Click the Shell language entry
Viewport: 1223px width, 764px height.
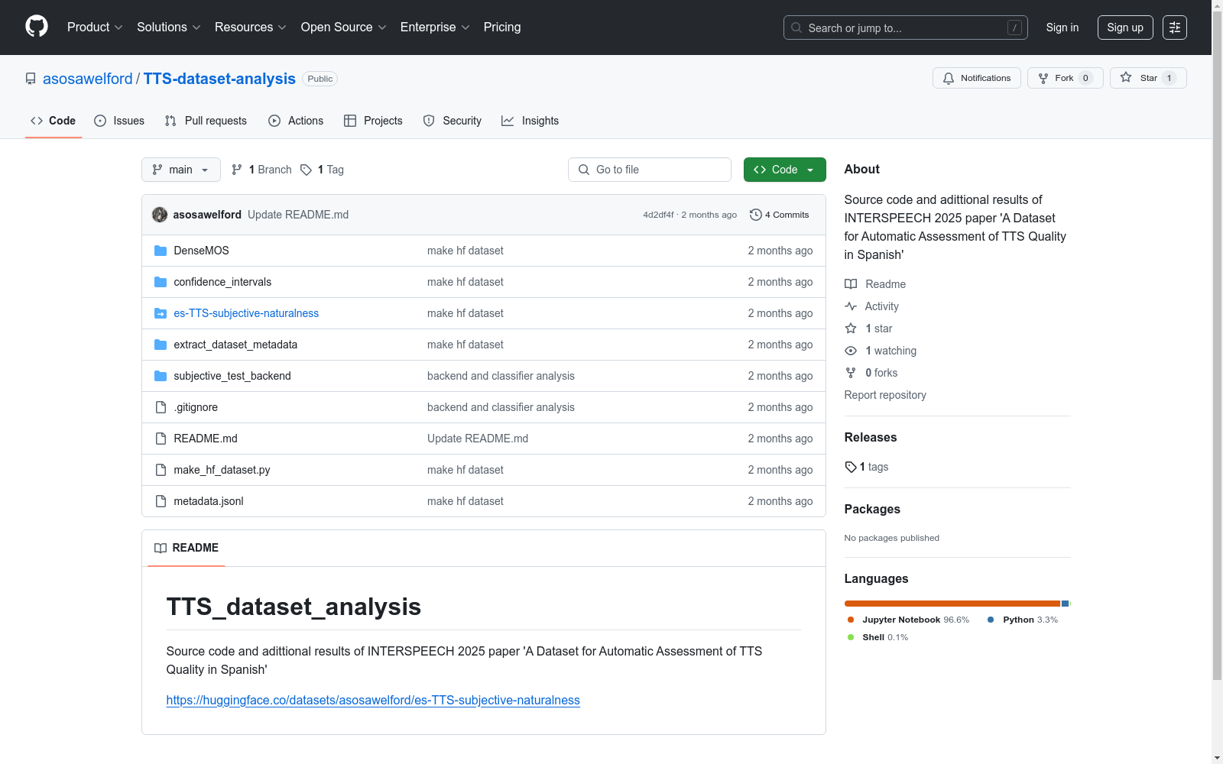pos(878,637)
